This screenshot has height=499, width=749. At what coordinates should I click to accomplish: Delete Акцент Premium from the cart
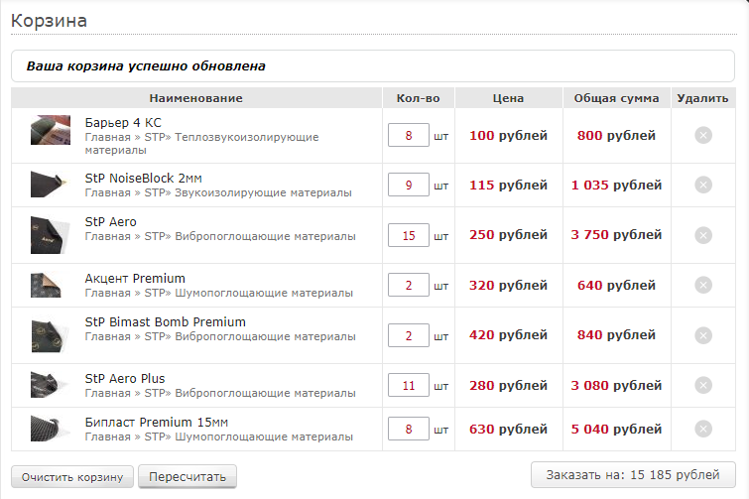pyautogui.click(x=703, y=285)
